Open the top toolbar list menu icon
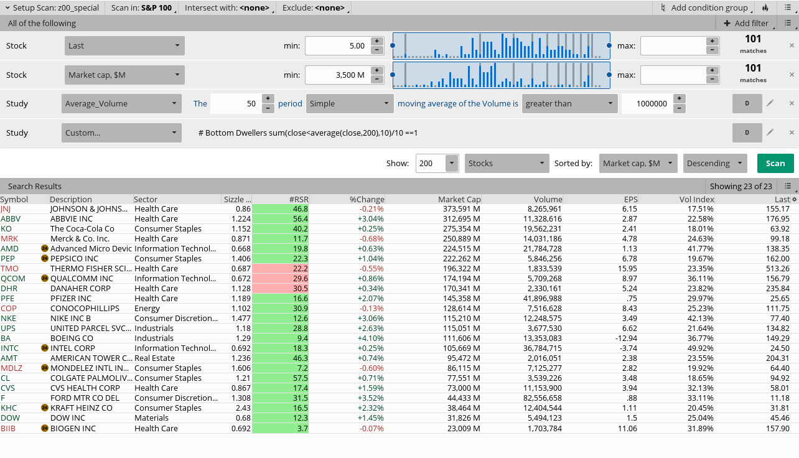Image resolution: width=799 pixels, height=458 pixels. pyautogui.click(x=788, y=7)
